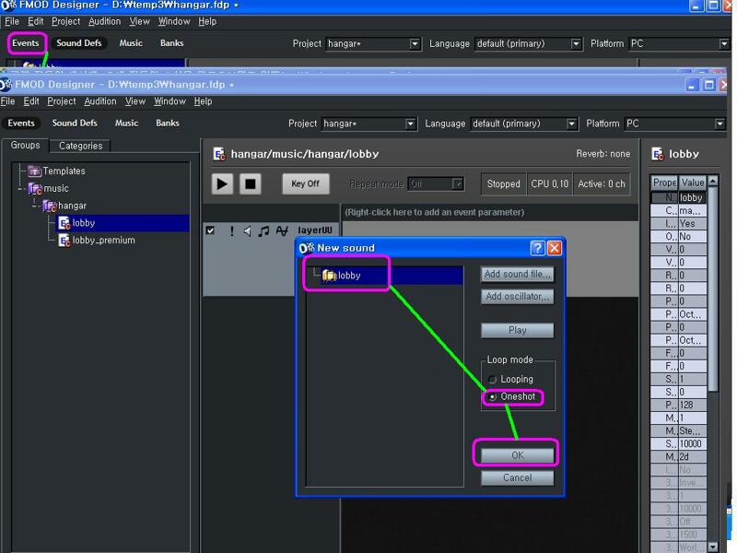This screenshot has width=737, height=553.
Task: Click the hangar group folder icon
Action: coord(50,206)
